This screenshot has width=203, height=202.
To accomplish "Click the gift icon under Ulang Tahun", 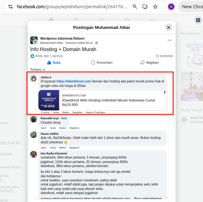I will [x=184, y=120].
